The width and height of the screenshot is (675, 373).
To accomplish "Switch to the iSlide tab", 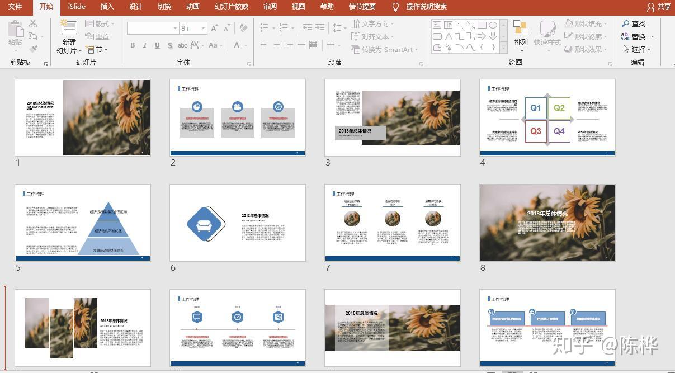I will 77,7.
